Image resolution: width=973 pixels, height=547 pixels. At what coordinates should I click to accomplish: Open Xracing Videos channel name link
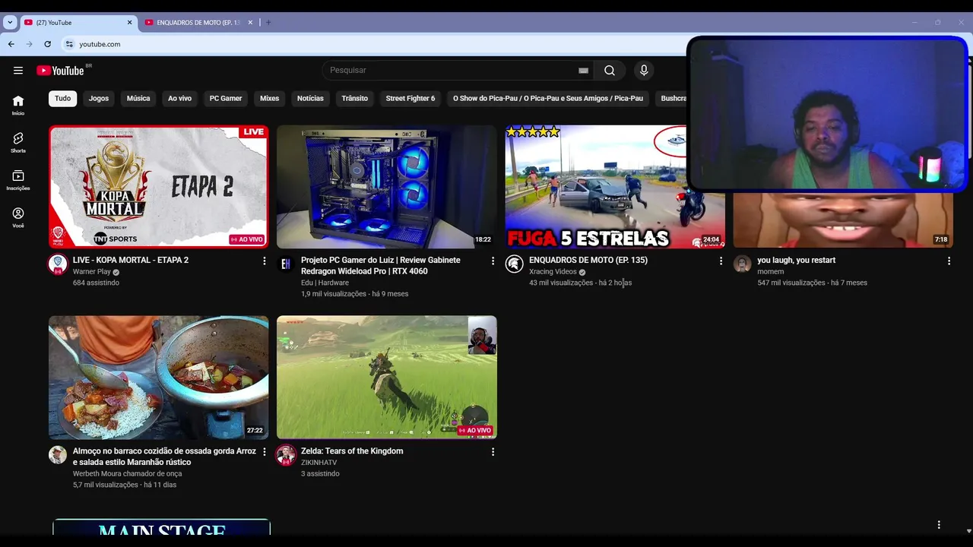tap(553, 271)
